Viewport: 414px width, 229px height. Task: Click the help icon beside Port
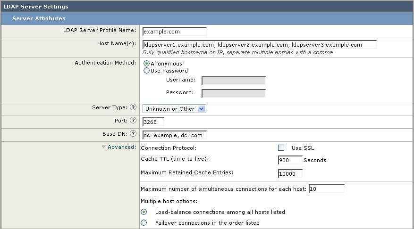133,121
